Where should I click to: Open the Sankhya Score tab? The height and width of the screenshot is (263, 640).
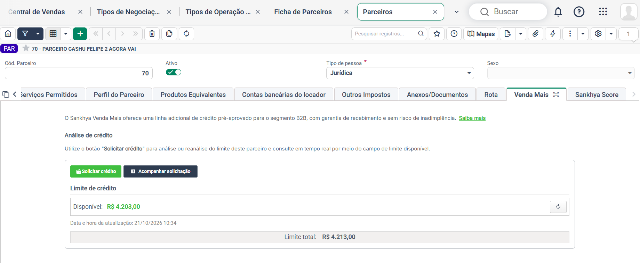[597, 94]
